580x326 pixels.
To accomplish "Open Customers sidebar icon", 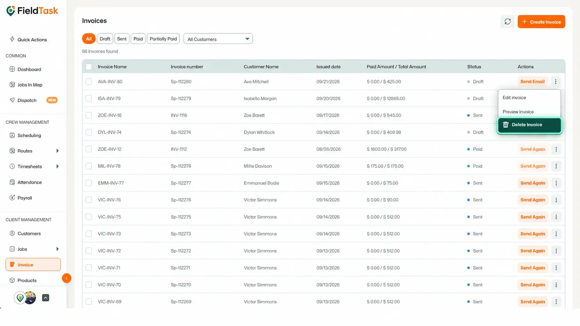I will pos(12,233).
